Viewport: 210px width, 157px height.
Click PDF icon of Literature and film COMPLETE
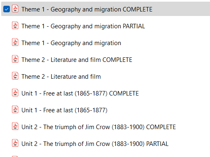point(15,59)
